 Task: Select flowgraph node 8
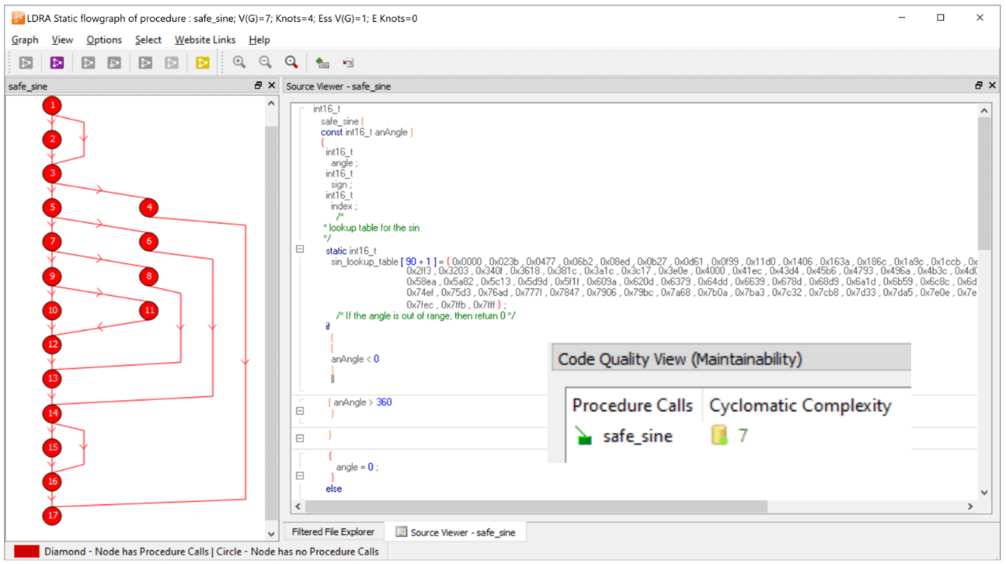click(x=149, y=276)
